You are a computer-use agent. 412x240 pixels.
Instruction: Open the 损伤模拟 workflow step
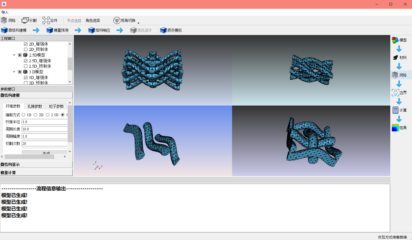click(171, 30)
